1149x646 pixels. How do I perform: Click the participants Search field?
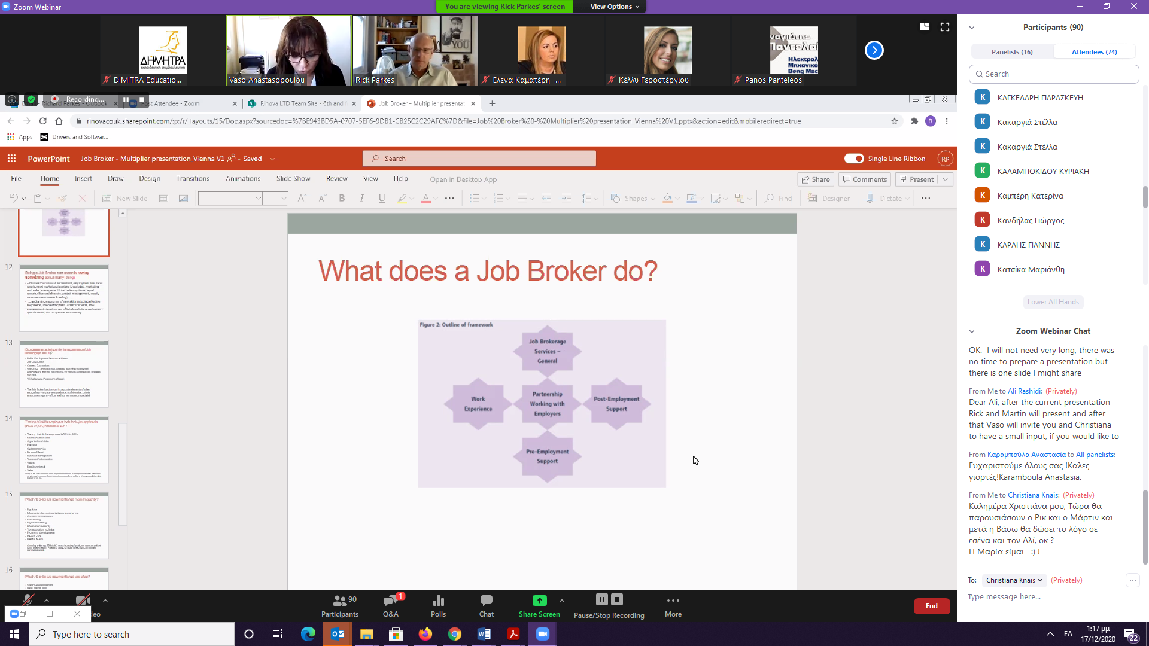point(1054,74)
